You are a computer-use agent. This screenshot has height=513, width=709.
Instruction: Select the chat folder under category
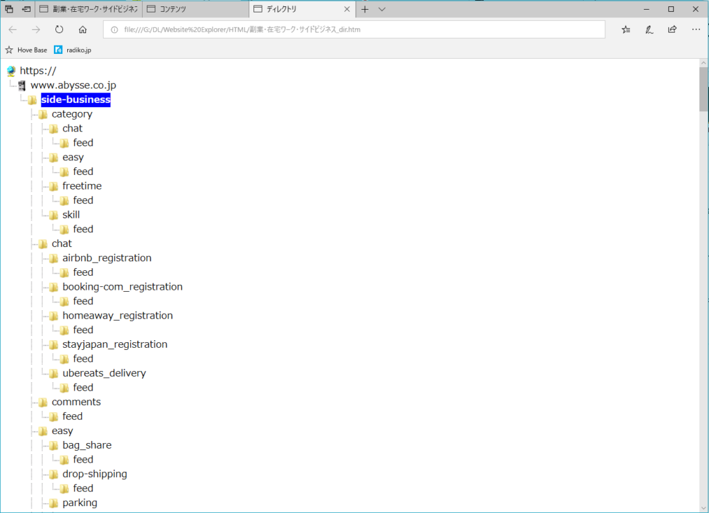[x=72, y=129]
